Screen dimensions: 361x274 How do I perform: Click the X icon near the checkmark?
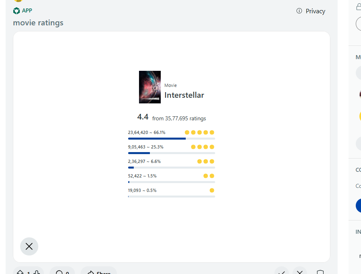point(299,272)
